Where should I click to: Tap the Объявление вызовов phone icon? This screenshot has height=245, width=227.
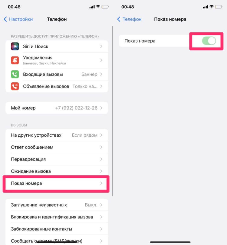click(x=15, y=86)
